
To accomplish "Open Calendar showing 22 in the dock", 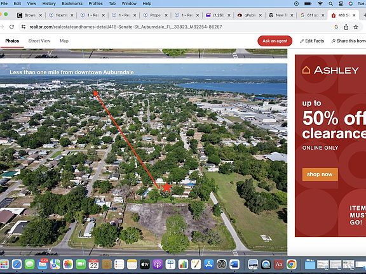I will coord(93,264).
